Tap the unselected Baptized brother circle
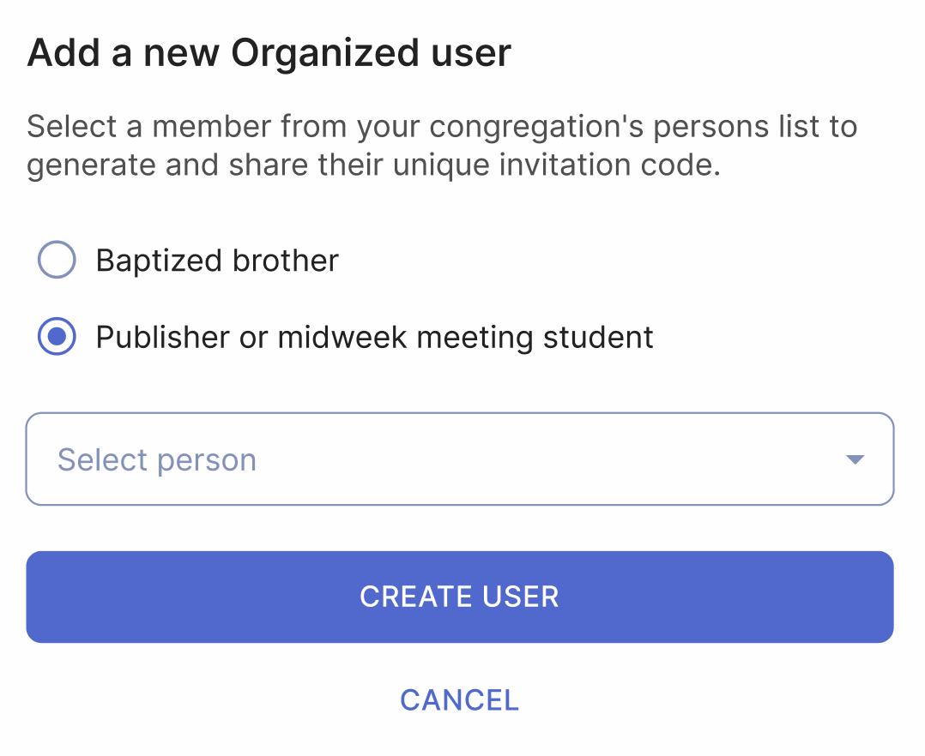 [57, 260]
